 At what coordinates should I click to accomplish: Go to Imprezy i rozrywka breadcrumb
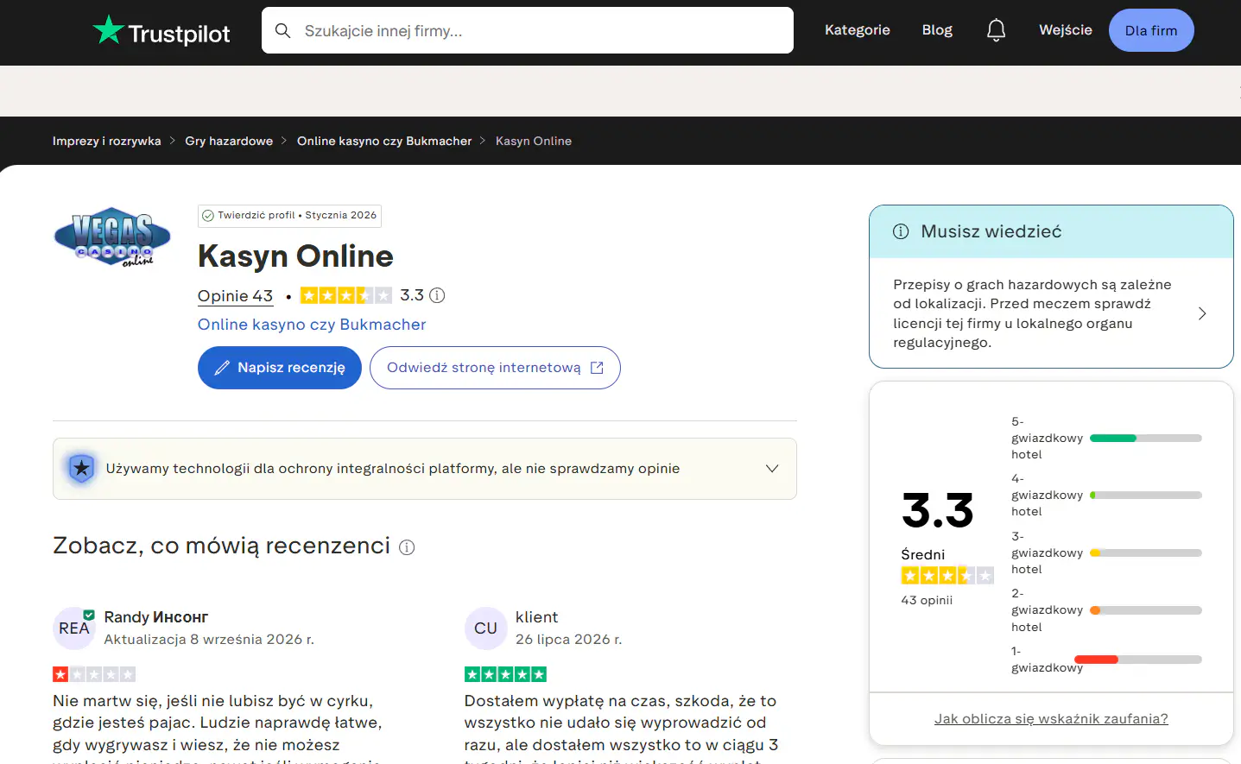[x=107, y=141]
